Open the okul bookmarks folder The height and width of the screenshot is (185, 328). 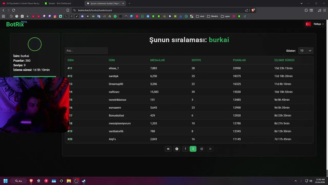pos(200,16)
